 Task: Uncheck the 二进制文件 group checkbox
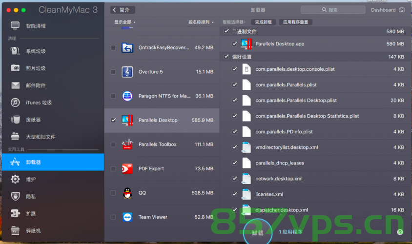(226, 31)
